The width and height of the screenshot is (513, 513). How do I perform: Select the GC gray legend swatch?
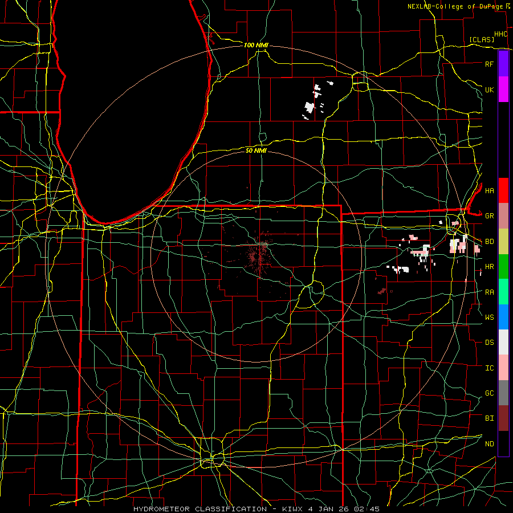pyautogui.click(x=503, y=393)
